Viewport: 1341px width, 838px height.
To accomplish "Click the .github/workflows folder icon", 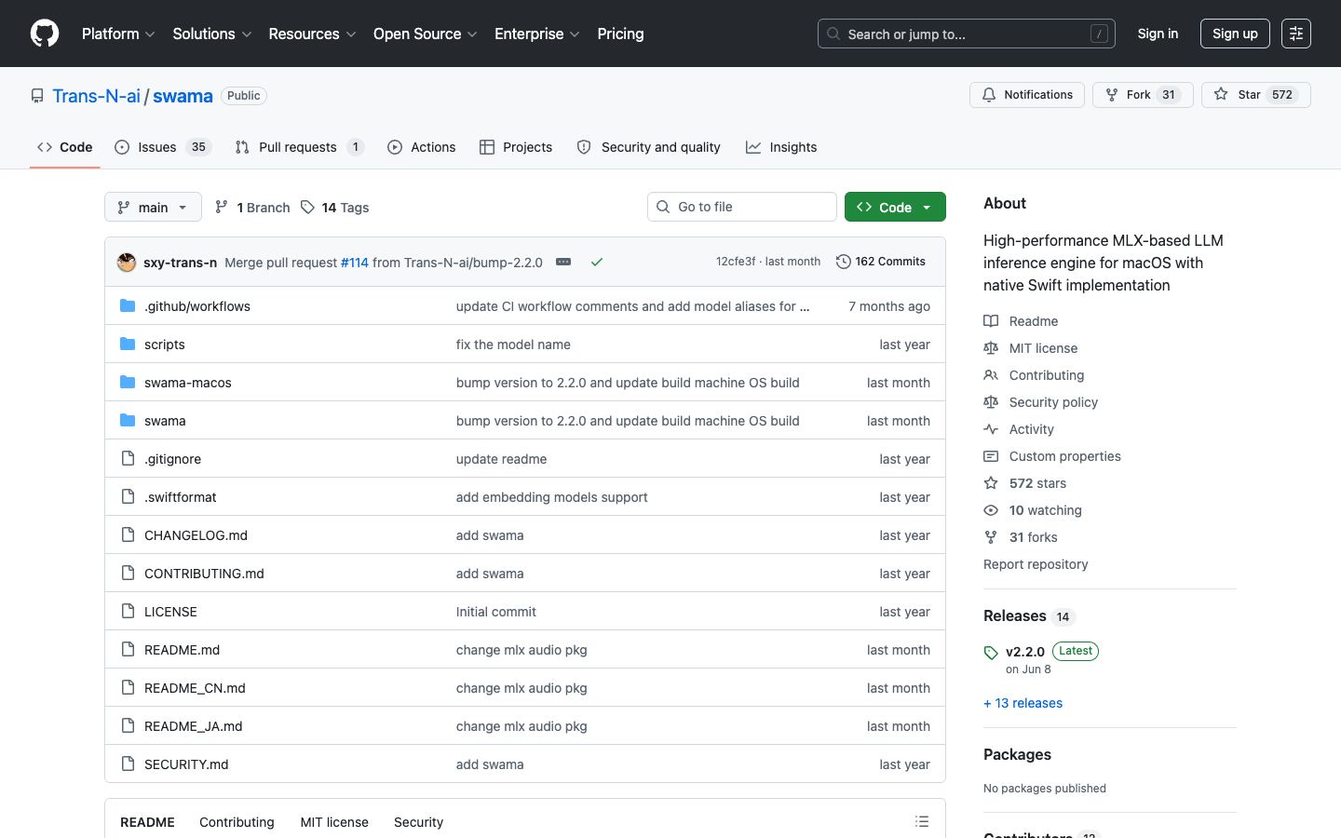I will point(128,305).
